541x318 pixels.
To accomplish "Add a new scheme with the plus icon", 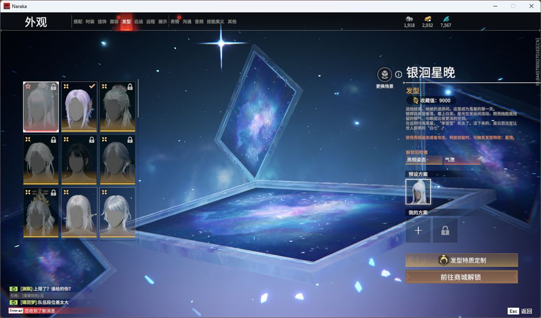I will [418, 231].
